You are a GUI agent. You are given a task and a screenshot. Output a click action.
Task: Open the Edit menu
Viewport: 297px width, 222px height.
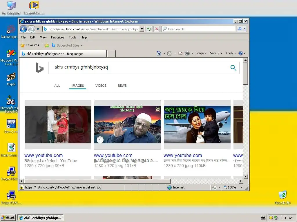(x=33, y=37)
